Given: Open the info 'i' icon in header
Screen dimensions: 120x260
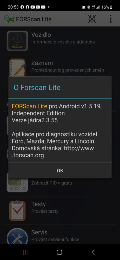Looking at the screenshot, I should pos(111,19).
